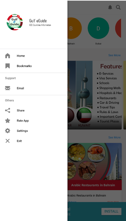The width and height of the screenshot is (126, 221).
Task: Tap the Bookmarks ribbon icon
Action: pyautogui.click(x=8, y=66)
